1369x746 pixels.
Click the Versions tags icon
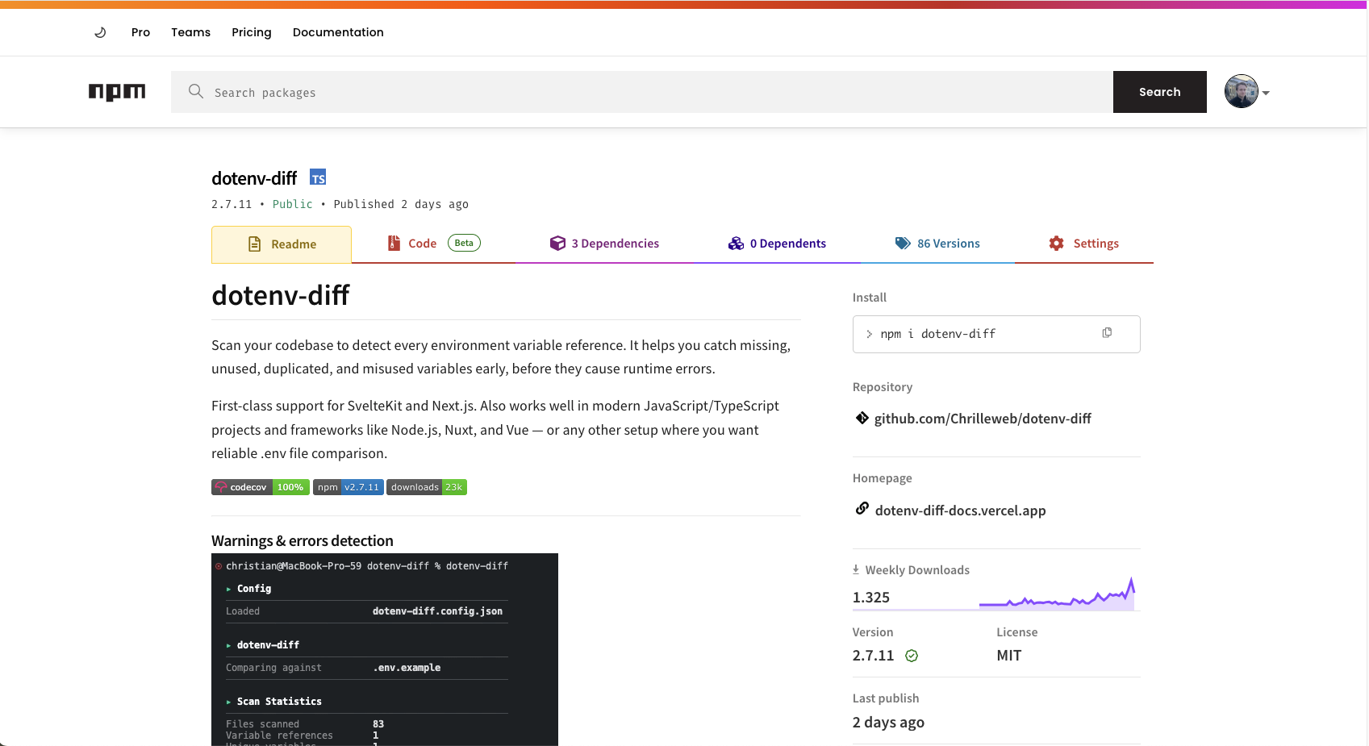click(x=903, y=244)
